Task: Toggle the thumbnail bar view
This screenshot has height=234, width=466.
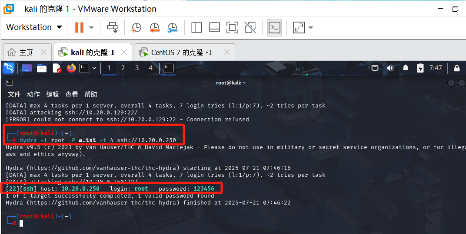Action: [x=214, y=28]
